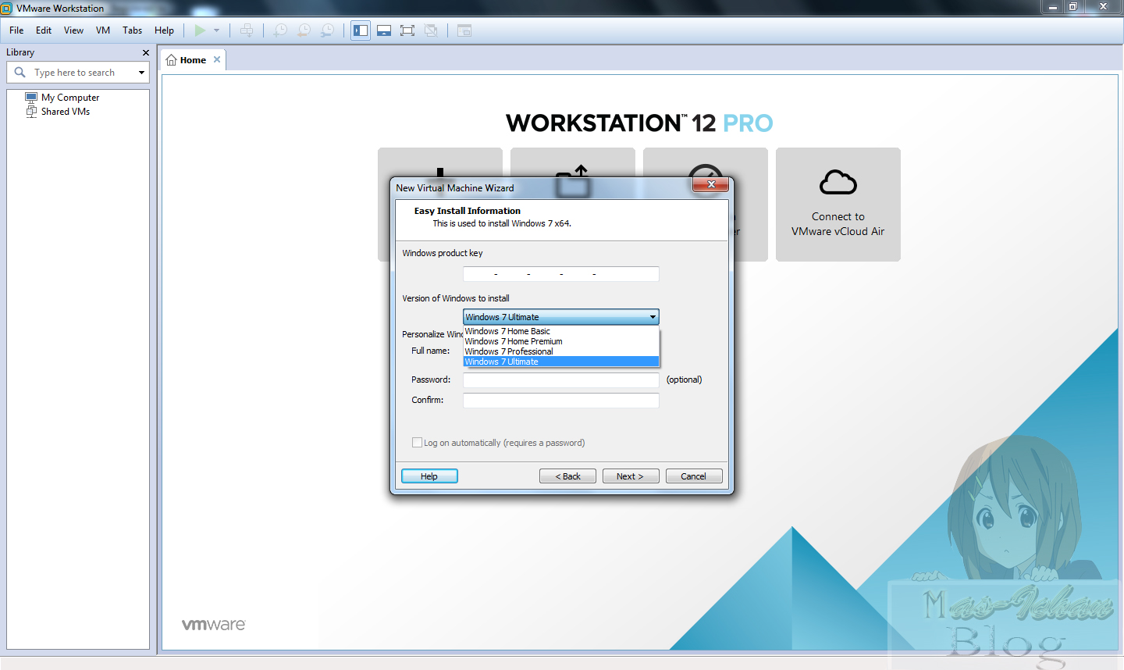Click the VMware Workstation title bar logo
The image size is (1124, 670).
coord(7,8)
